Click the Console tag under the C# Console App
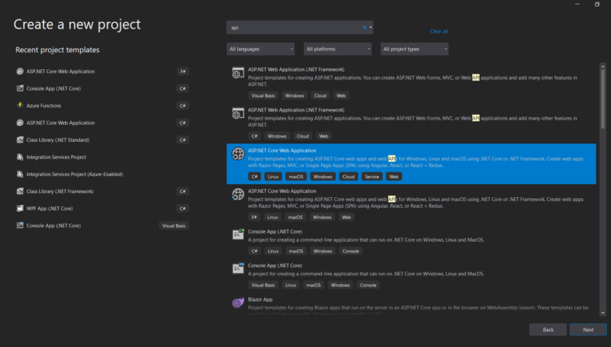The height and width of the screenshot is (347, 611). click(x=350, y=251)
